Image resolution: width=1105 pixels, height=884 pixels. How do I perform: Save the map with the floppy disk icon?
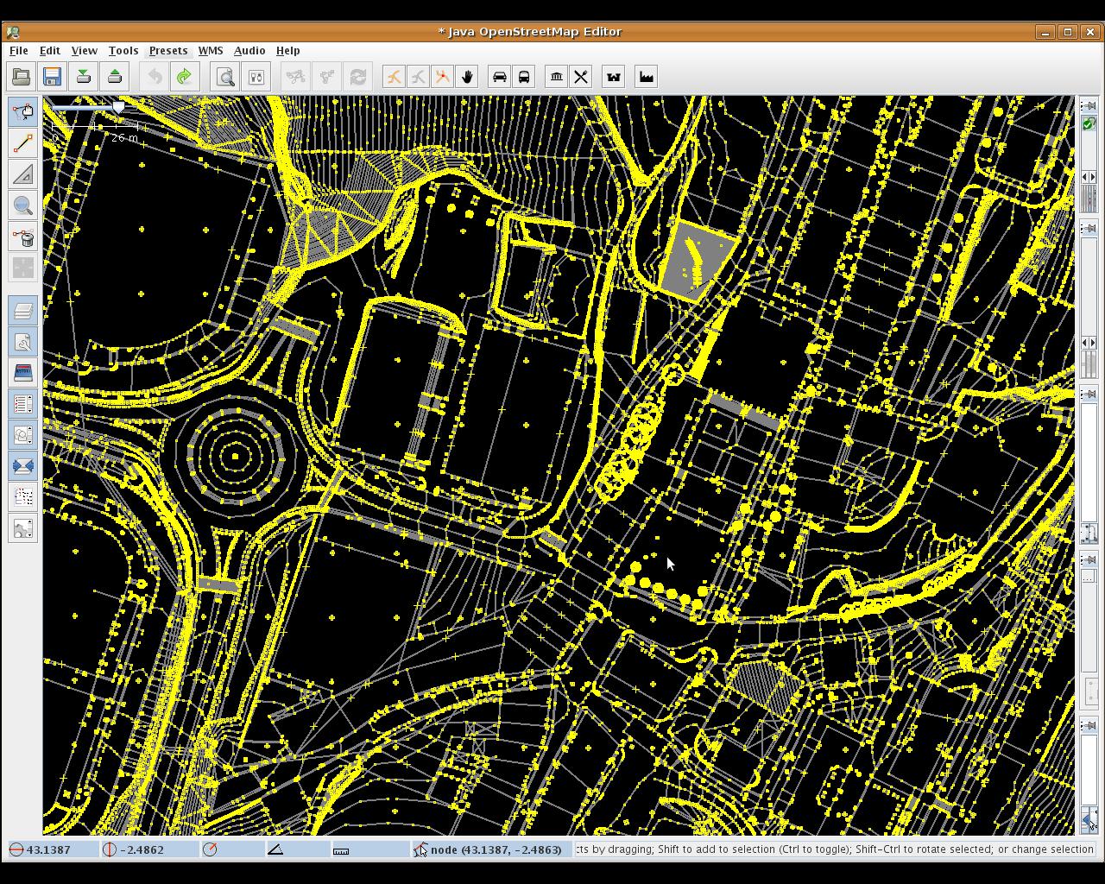53,77
